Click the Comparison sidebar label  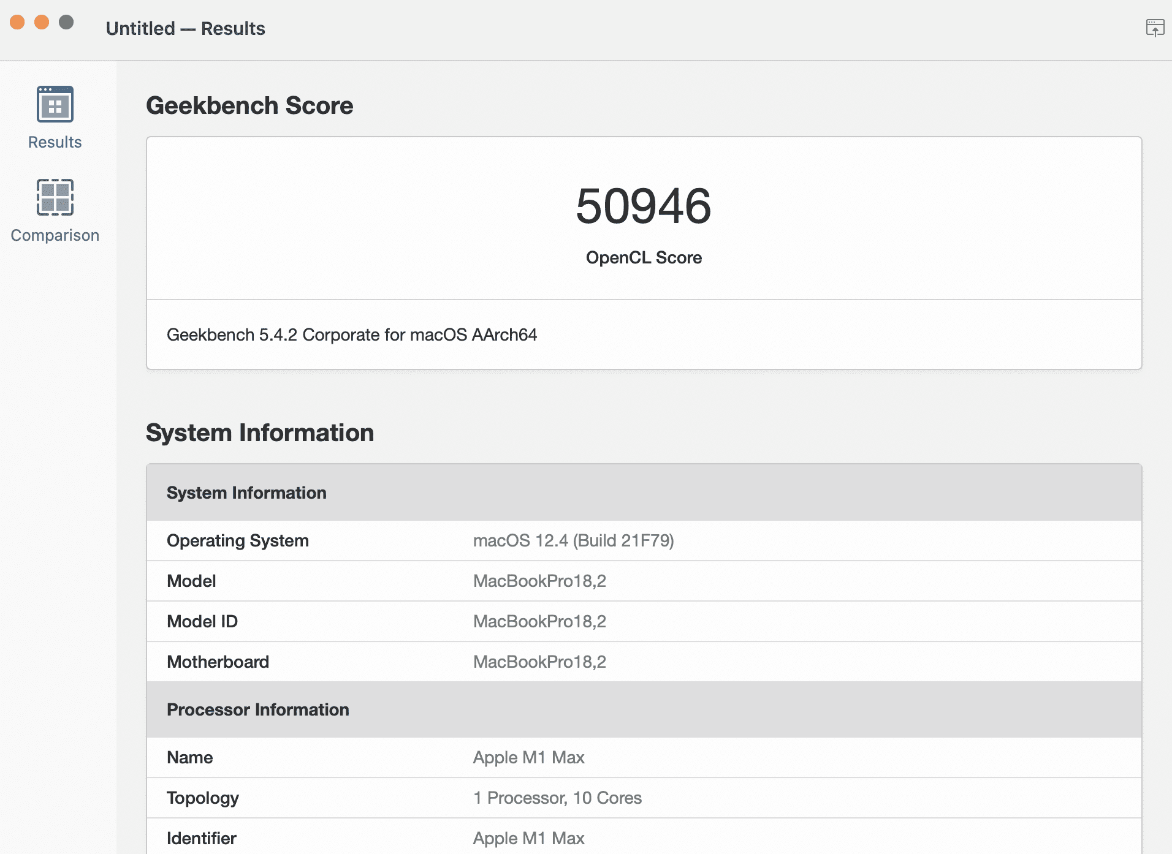coord(55,235)
